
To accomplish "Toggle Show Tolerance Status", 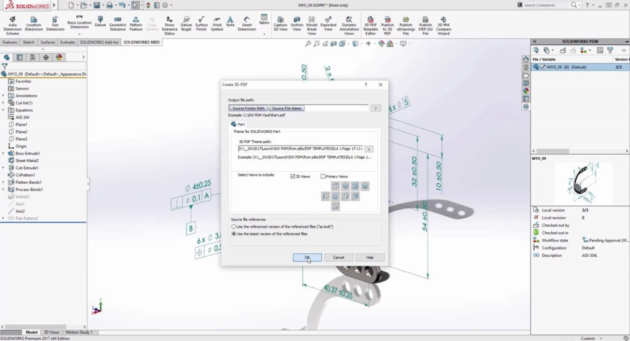I will (170, 26).
